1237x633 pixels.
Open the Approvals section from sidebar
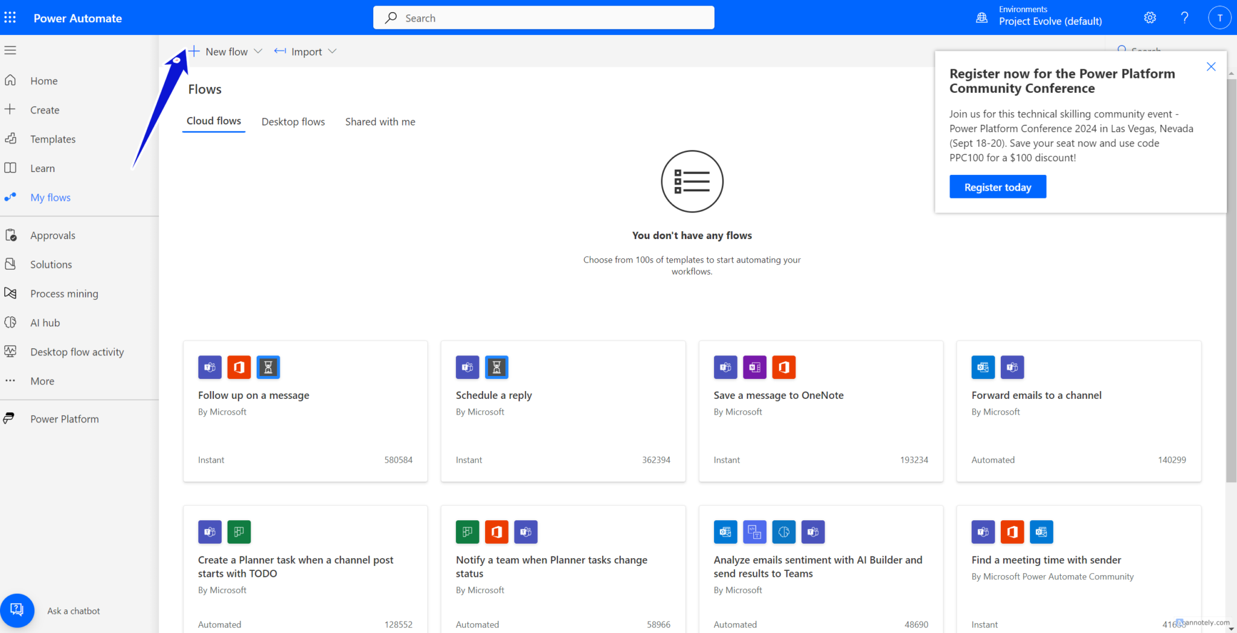click(53, 235)
